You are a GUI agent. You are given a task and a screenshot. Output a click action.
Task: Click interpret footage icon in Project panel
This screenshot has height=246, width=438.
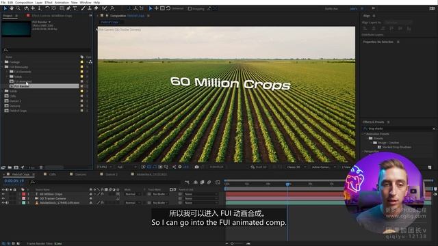3,167
